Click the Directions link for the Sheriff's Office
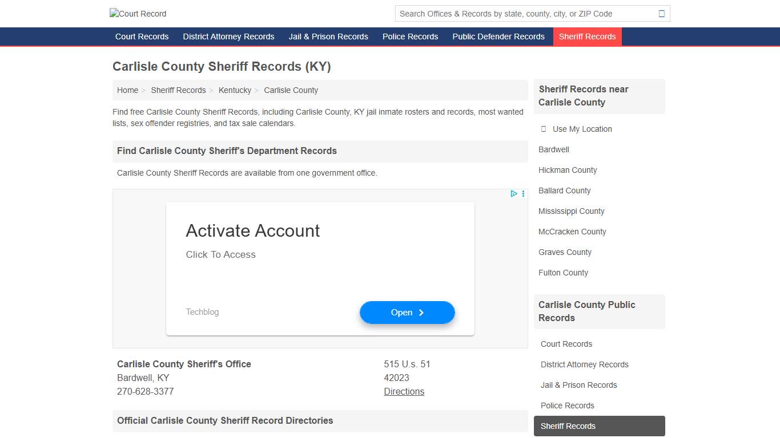The width and height of the screenshot is (780, 438). pyautogui.click(x=404, y=391)
